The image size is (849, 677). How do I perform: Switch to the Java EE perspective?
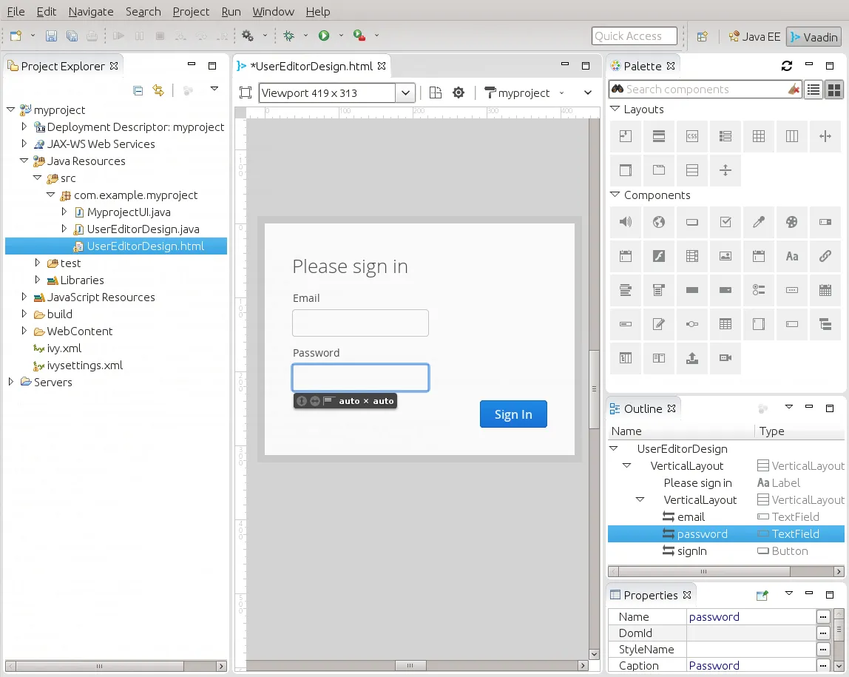click(754, 36)
